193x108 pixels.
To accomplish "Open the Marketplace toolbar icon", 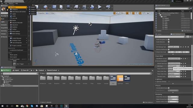I will tap(61, 7).
